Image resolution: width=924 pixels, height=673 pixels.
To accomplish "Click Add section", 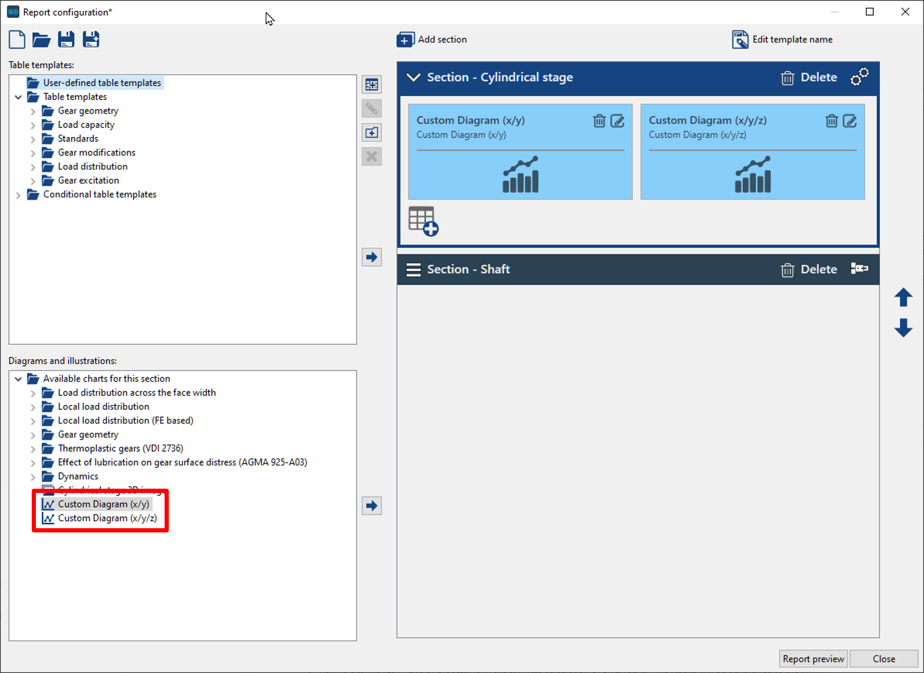I will pos(432,39).
